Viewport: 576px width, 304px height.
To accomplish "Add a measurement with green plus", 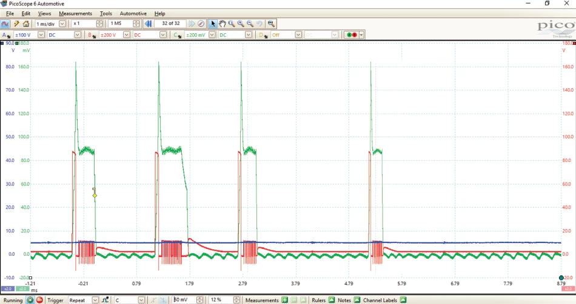I will [285, 300].
